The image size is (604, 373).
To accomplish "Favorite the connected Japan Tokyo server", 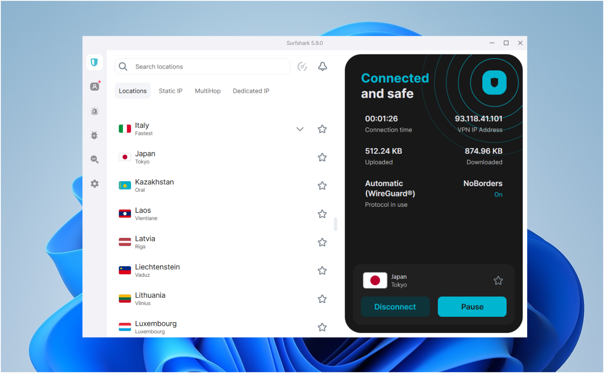I will (x=498, y=281).
